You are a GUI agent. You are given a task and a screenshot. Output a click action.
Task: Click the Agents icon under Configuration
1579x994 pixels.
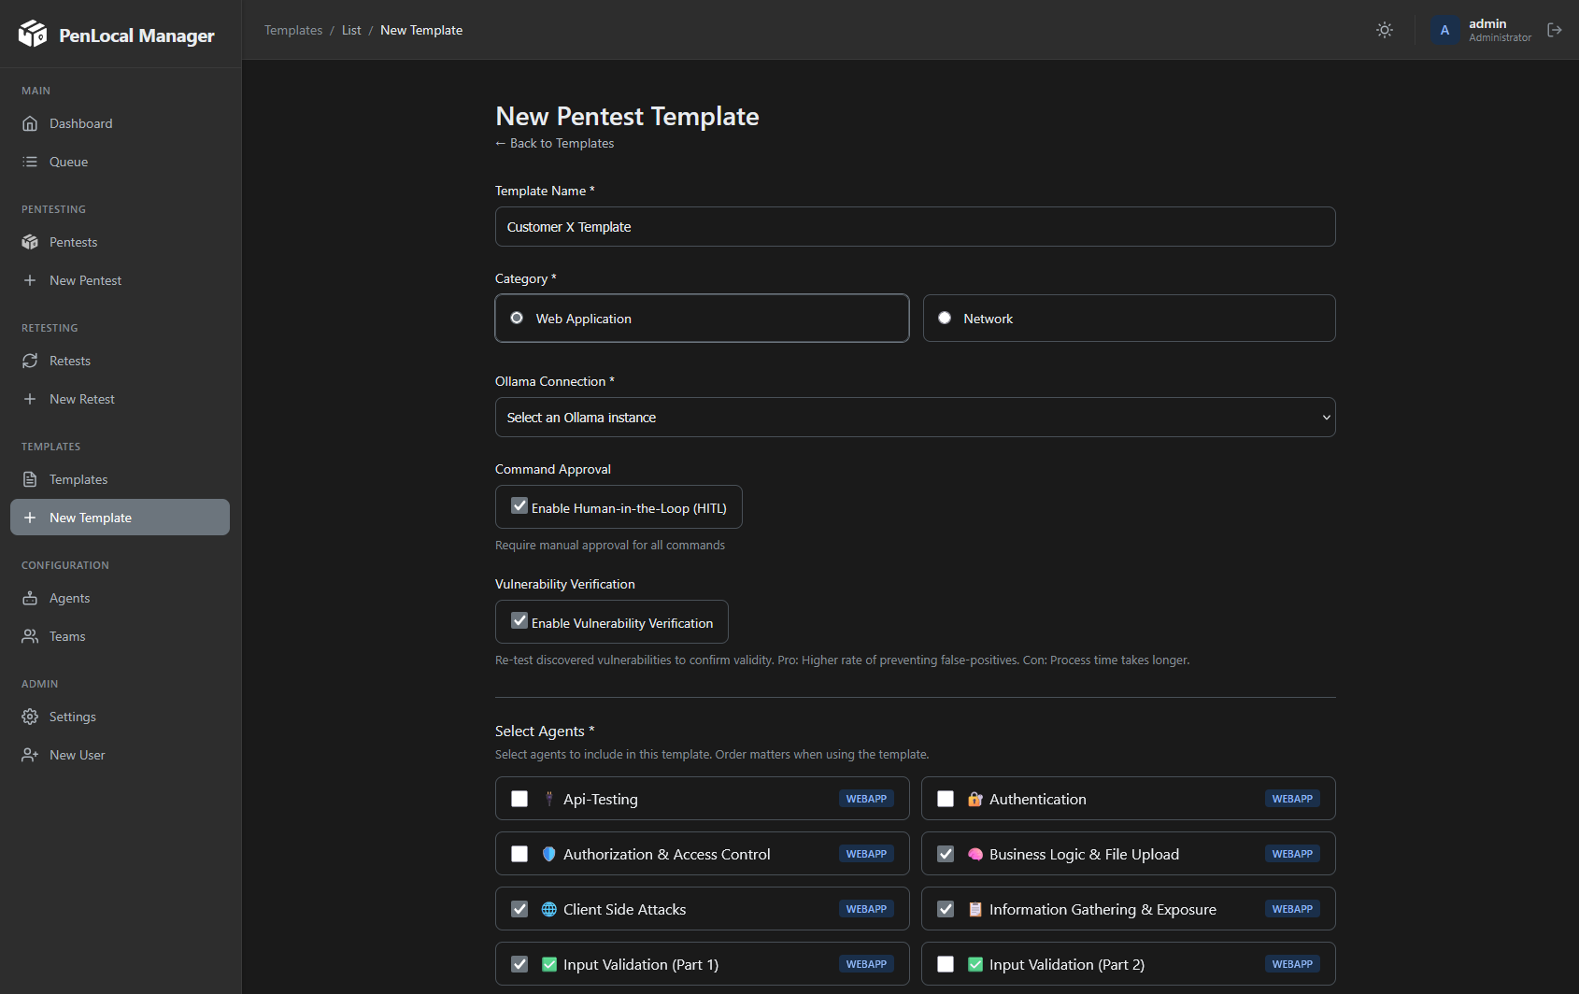click(31, 598)
